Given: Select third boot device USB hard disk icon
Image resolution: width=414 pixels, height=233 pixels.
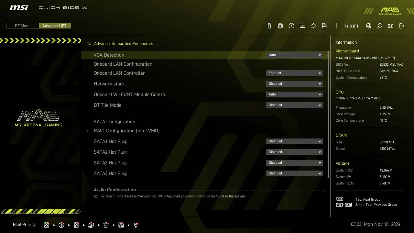Looking at the screenshot, I should pyautogui.click(x=76, y=225).
